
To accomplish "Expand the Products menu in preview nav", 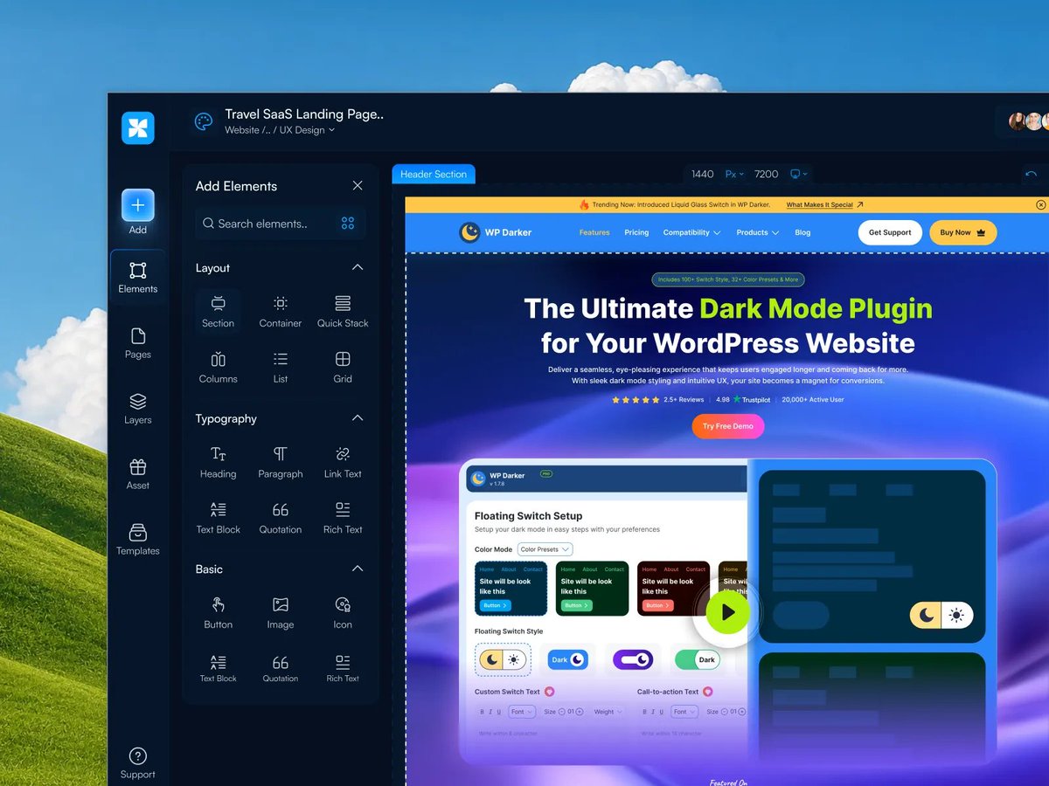I will (x=757, y=232).
